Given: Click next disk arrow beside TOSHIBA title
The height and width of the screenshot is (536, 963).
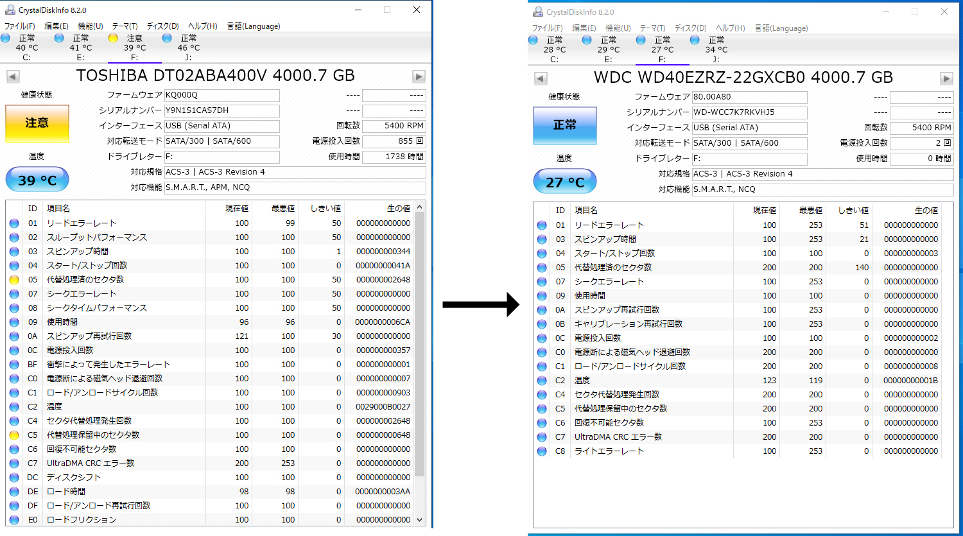Looking at the screenshot, I should (419, 76).
